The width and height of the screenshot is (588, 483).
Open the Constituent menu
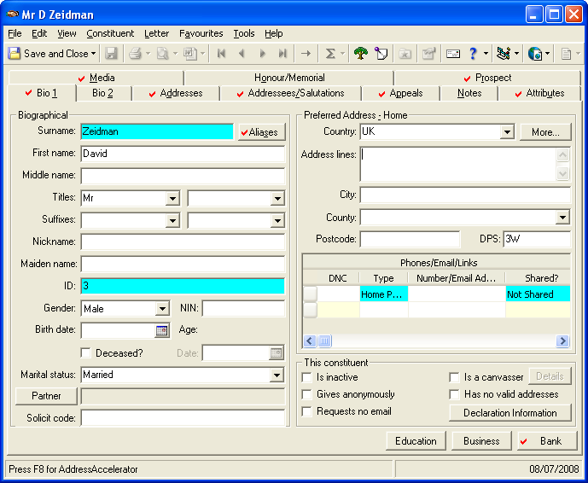tap(110, 33)
